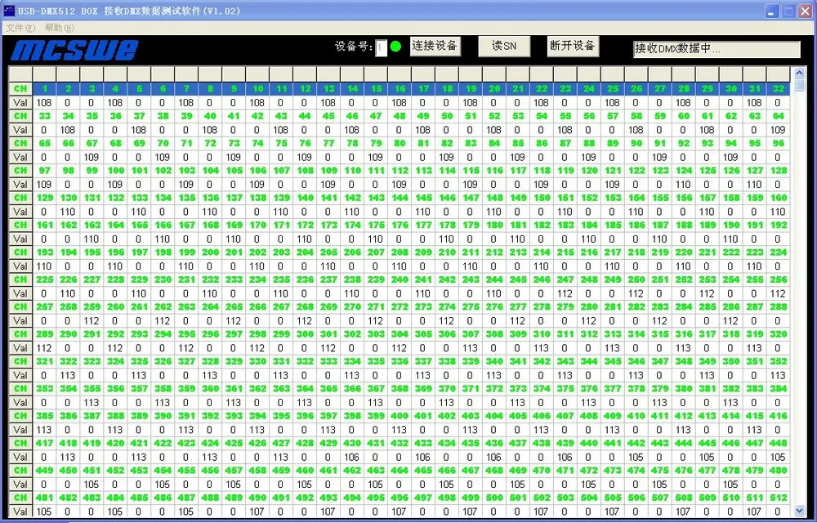Select channel header 192

pyautogui.click(x=778, y=225)
